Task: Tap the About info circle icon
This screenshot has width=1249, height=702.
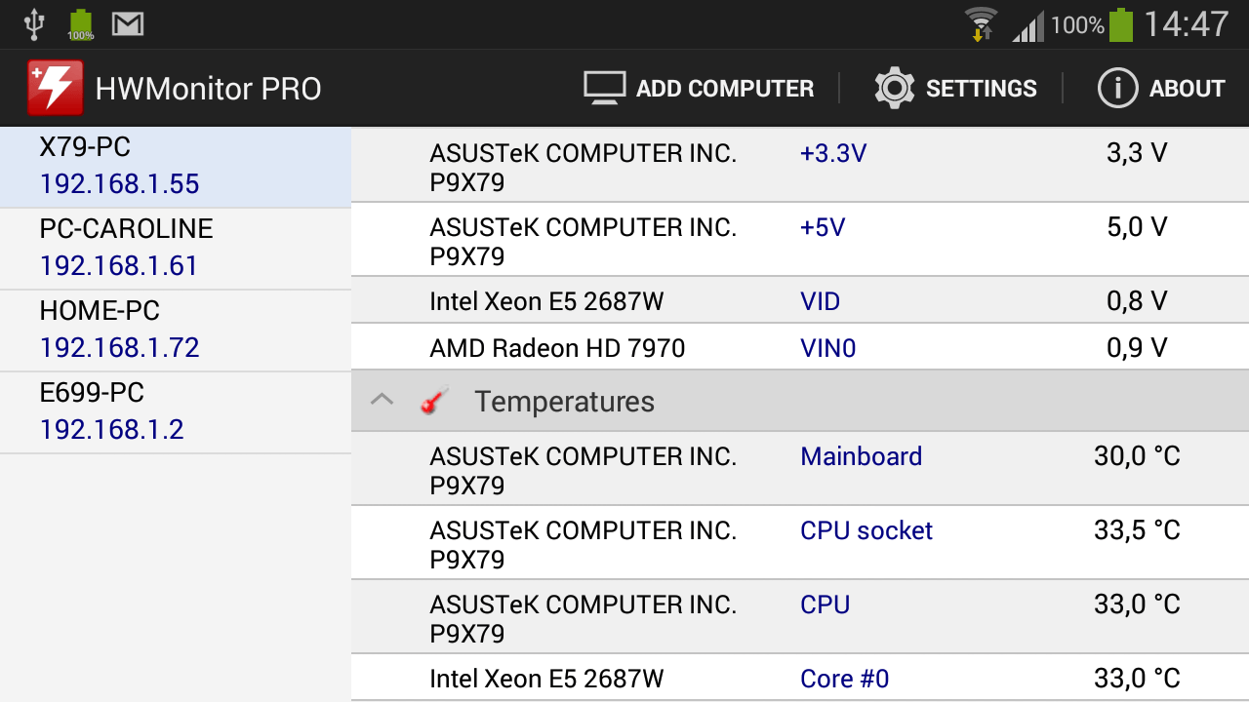Action: (1117, 89)
